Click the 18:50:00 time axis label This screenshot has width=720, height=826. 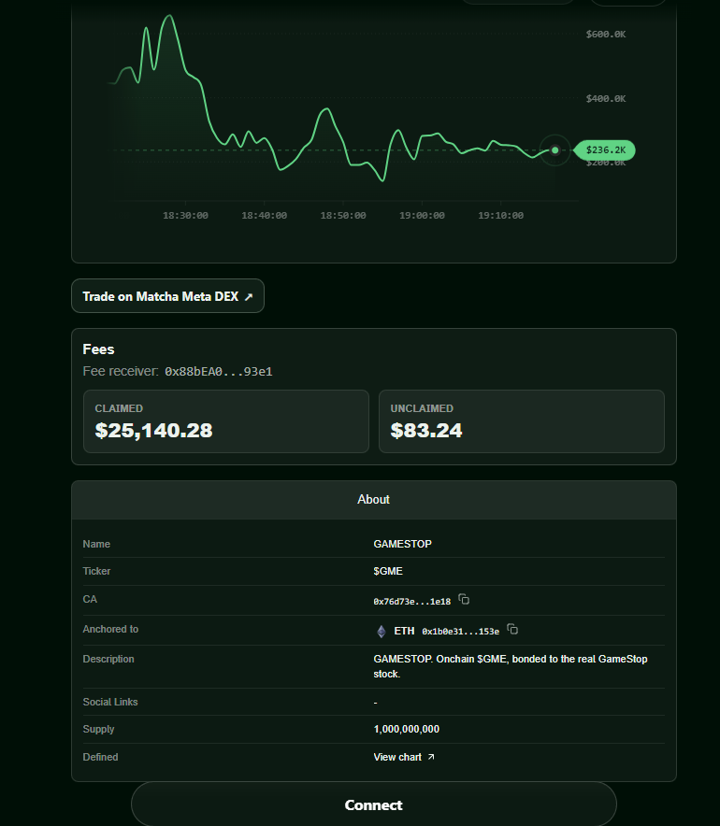coord(343,216)
